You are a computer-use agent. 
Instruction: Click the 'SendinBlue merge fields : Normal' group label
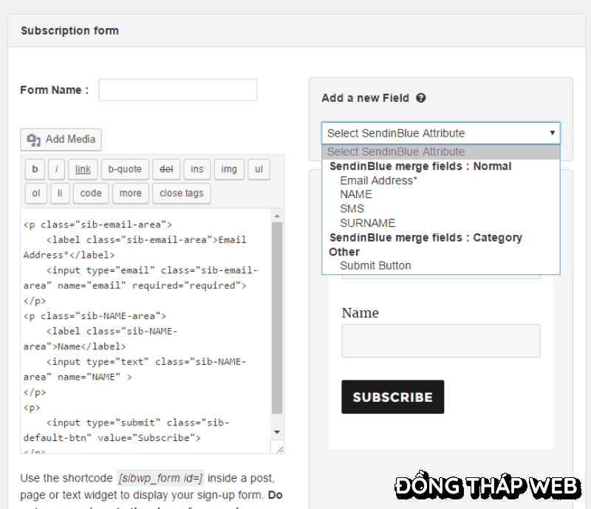tap(420, 166)
